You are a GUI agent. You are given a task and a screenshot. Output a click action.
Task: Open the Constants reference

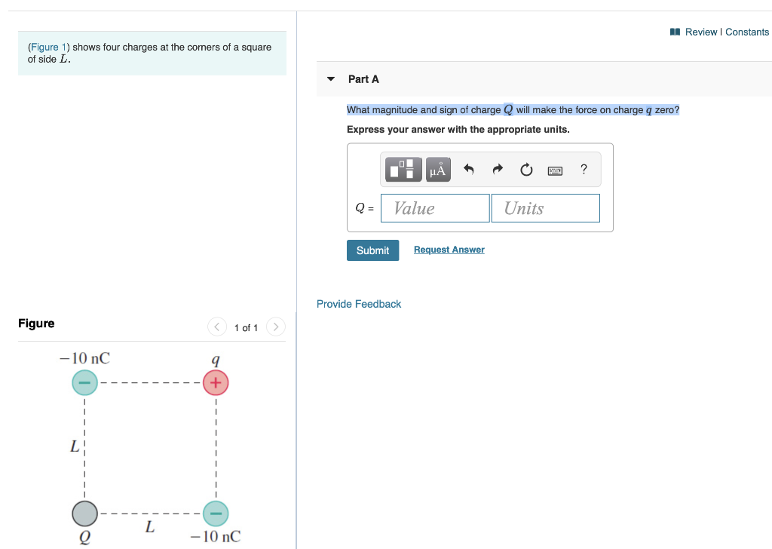pyautogui.click(x=747, y=32)
